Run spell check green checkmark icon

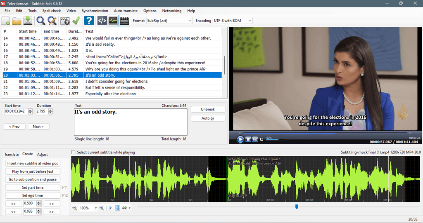coord(76,21)
